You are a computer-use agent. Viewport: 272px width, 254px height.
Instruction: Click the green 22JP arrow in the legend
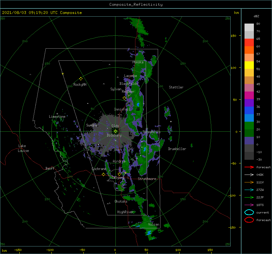(249, 197)
